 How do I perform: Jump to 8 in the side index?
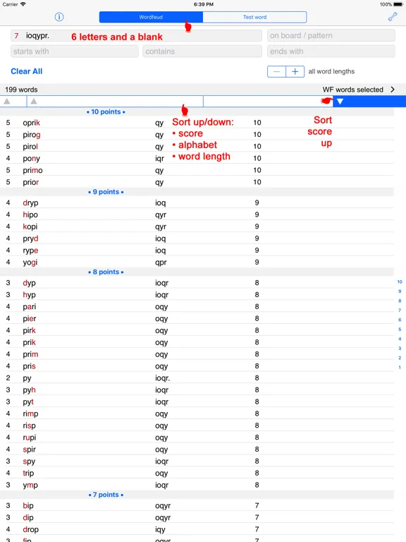coord(400,301)
